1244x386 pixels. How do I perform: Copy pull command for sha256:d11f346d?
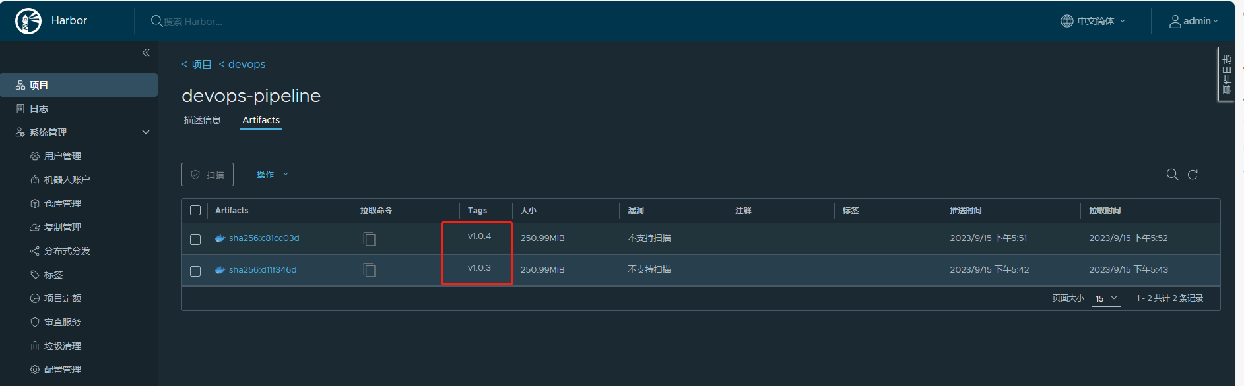(370, 270)
